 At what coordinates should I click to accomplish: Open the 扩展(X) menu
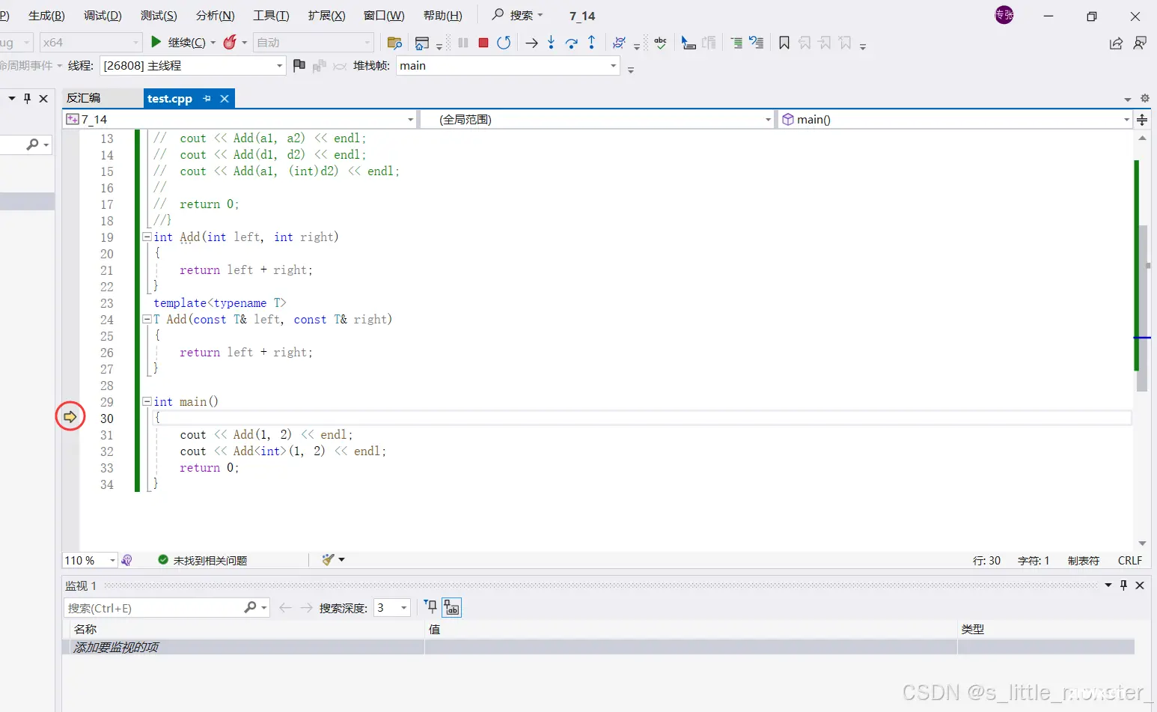pyautogui.click(x=326, y=15)
